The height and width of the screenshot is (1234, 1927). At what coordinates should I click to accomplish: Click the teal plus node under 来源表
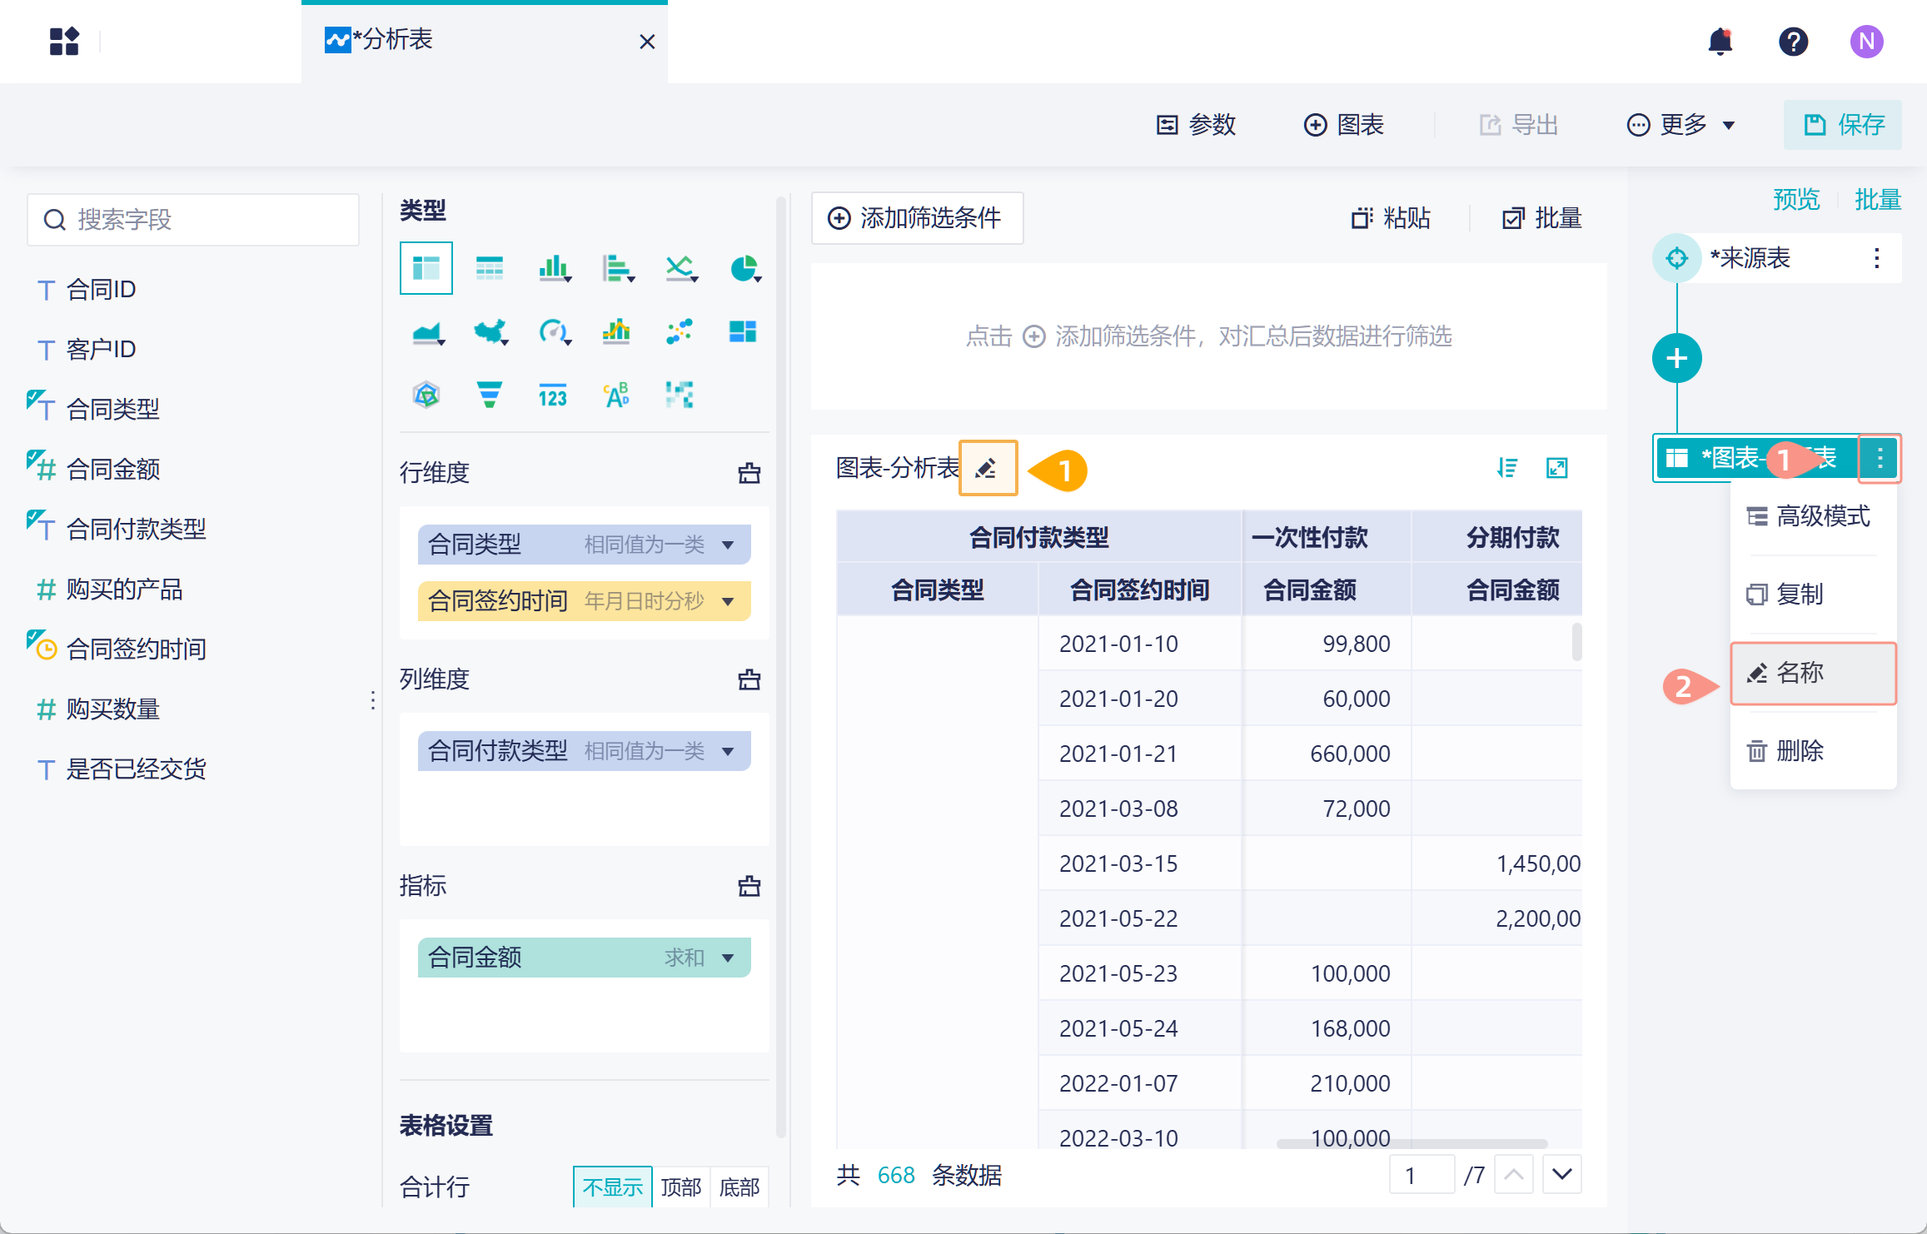[x=1676, y=358]
